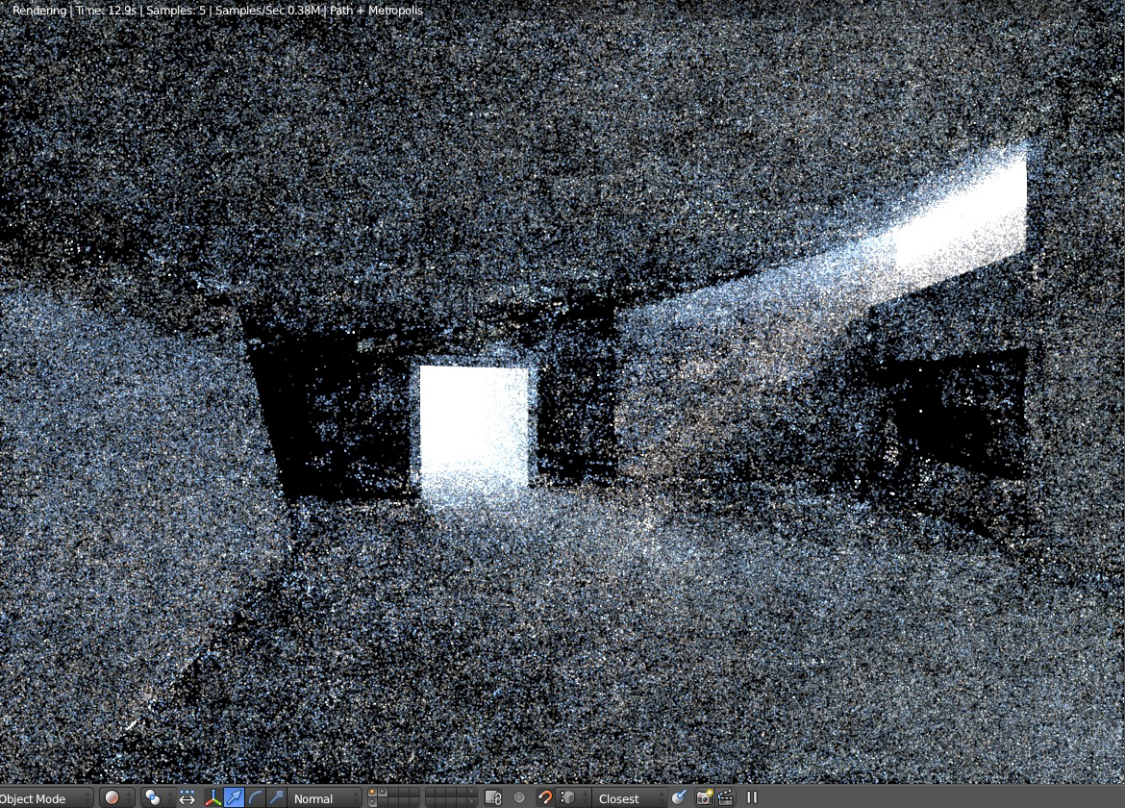Click the 'Samples: 5' status text
Image resolution: width=1125 pixels, height=808 pixels.
176,11
